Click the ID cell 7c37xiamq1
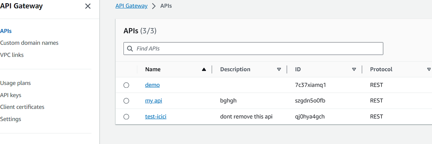This screenshot has height=144, width=432. [310, 85]
